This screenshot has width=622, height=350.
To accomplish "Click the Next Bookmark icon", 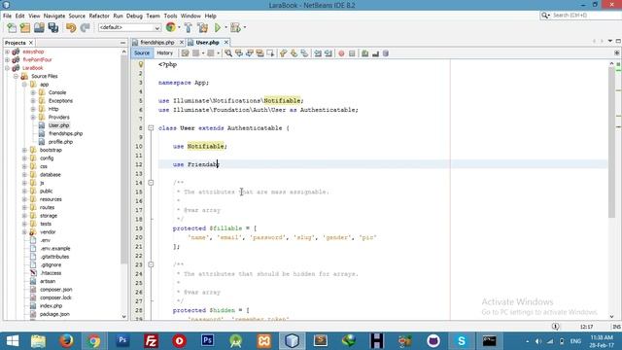I will pyautogui.click(x=294, y=53).
